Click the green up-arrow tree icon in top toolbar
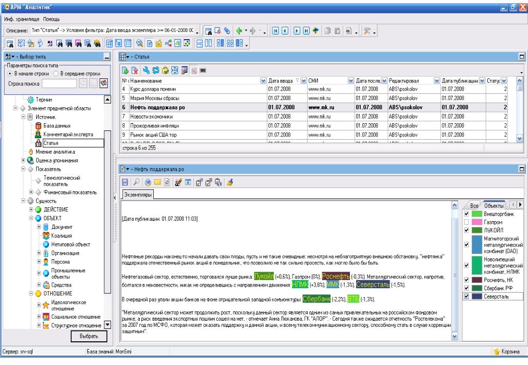 pyautogui.click(x=315, y=31)
